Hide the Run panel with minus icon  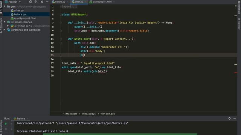[235, 118]
